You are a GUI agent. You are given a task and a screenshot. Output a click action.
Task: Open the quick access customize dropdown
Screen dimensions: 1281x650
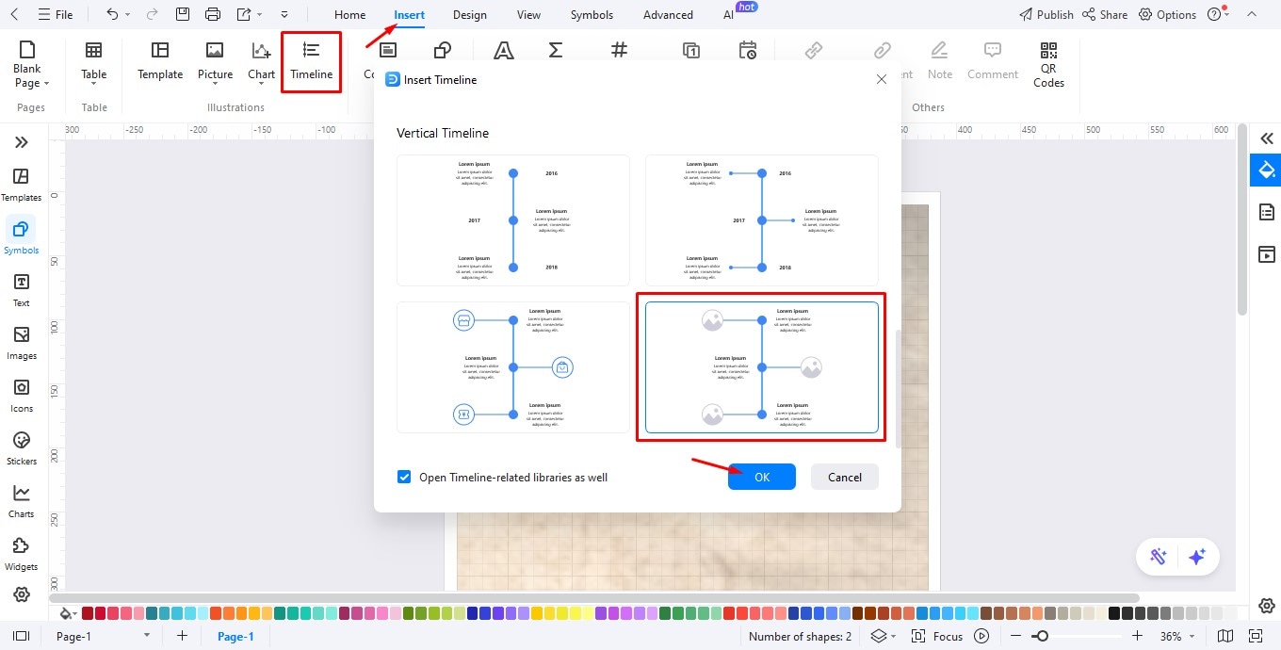click(284, 15)
